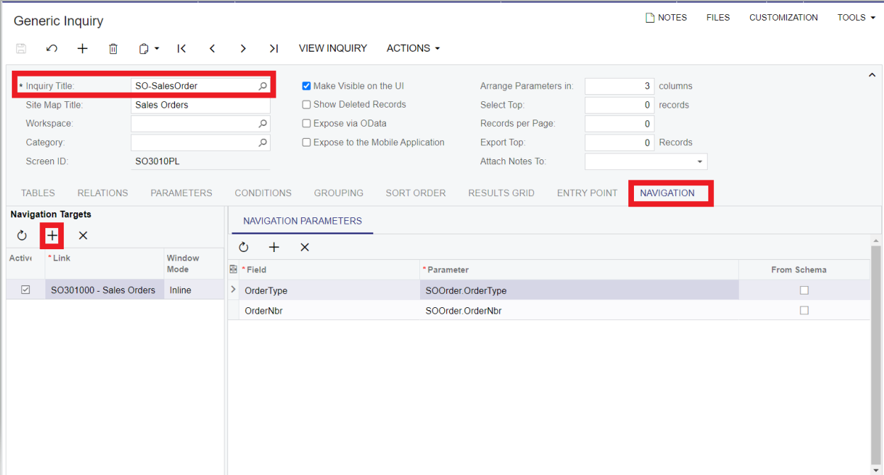This screenshot has height=475, width=884.
Task: Undo changes with the undo arrow
Action: pos(51,48)
